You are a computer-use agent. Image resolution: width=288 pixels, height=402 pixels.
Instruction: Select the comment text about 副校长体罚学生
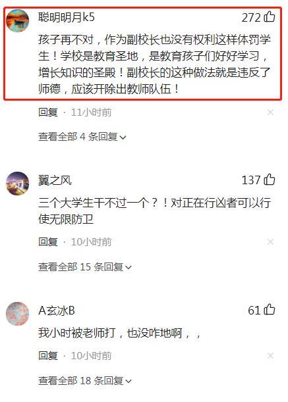154,64
